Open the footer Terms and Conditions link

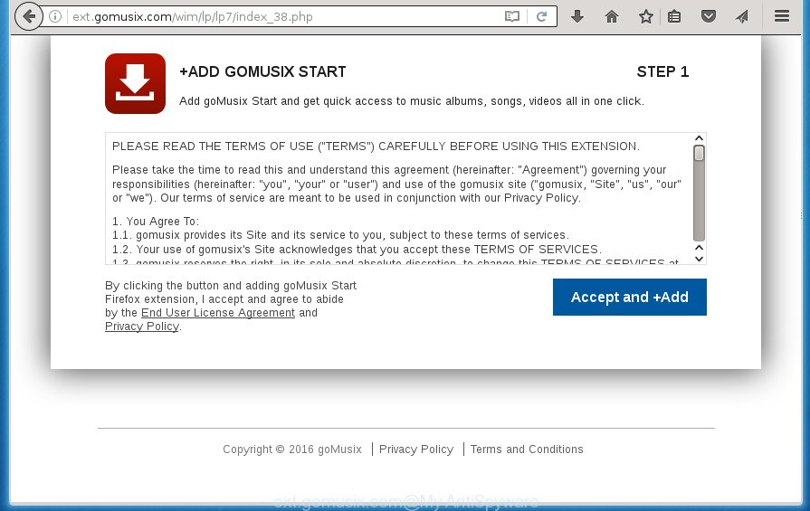click(x=527, y=449)
